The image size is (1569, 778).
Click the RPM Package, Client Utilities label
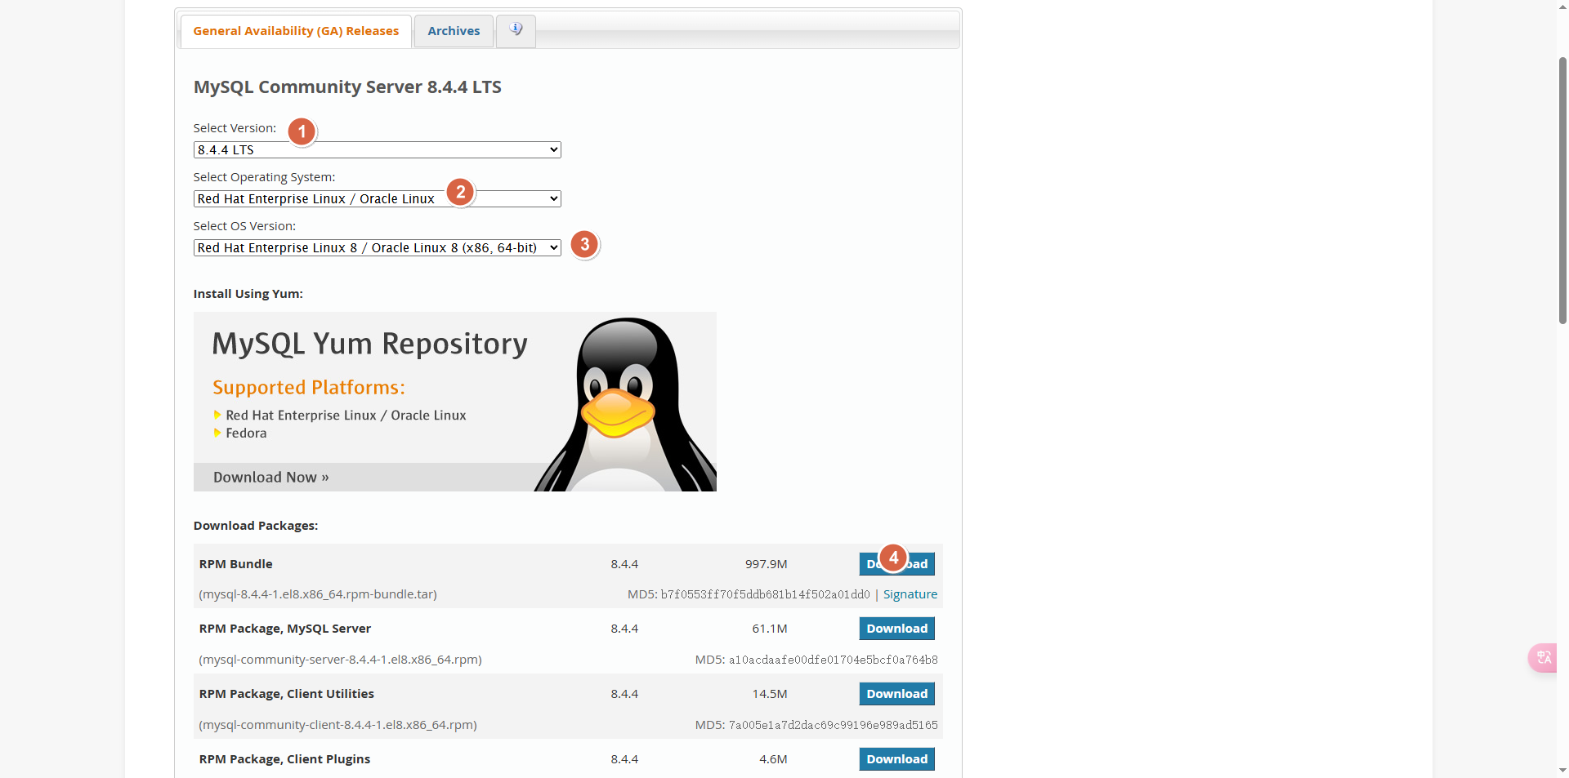(286, 694)
